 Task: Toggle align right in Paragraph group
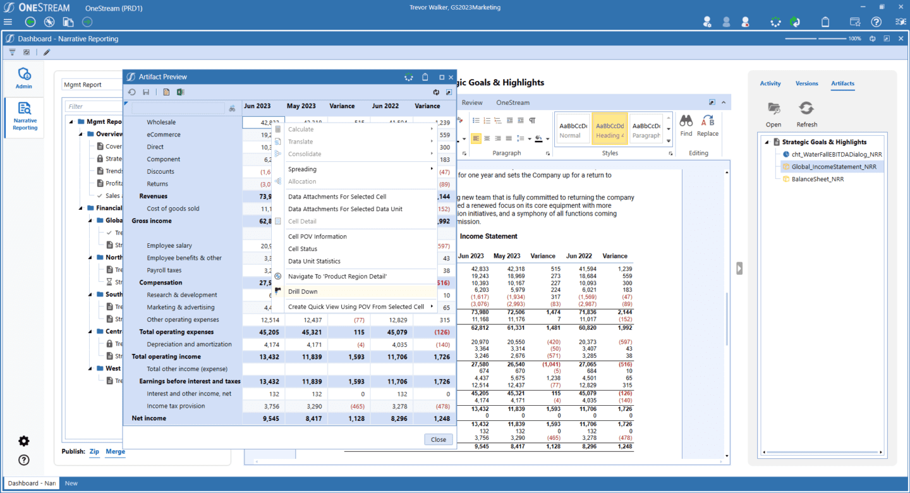[x=498, y=138]
